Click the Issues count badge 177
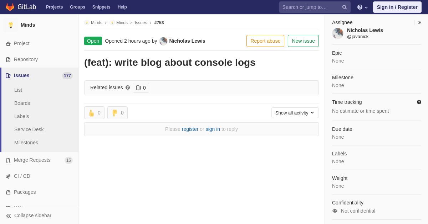 (67, 76)
